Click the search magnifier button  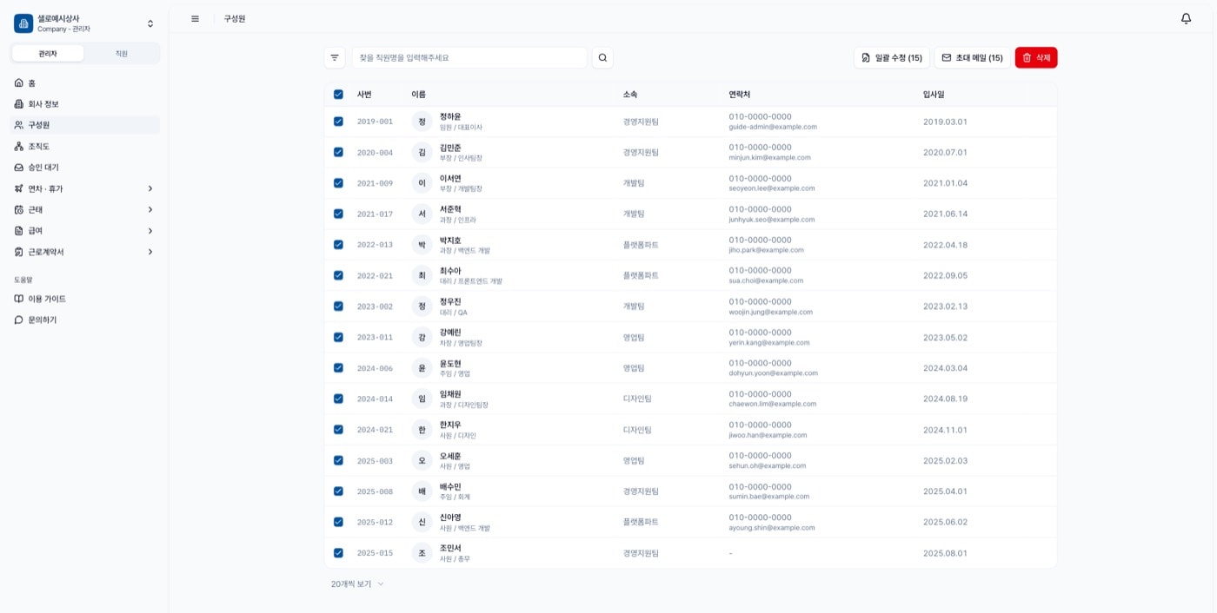[x=602, y=57]
